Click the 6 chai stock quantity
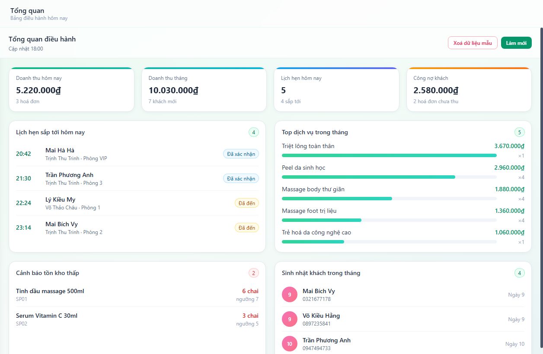This screenshot has height=354, width=543. click(250, 291)
